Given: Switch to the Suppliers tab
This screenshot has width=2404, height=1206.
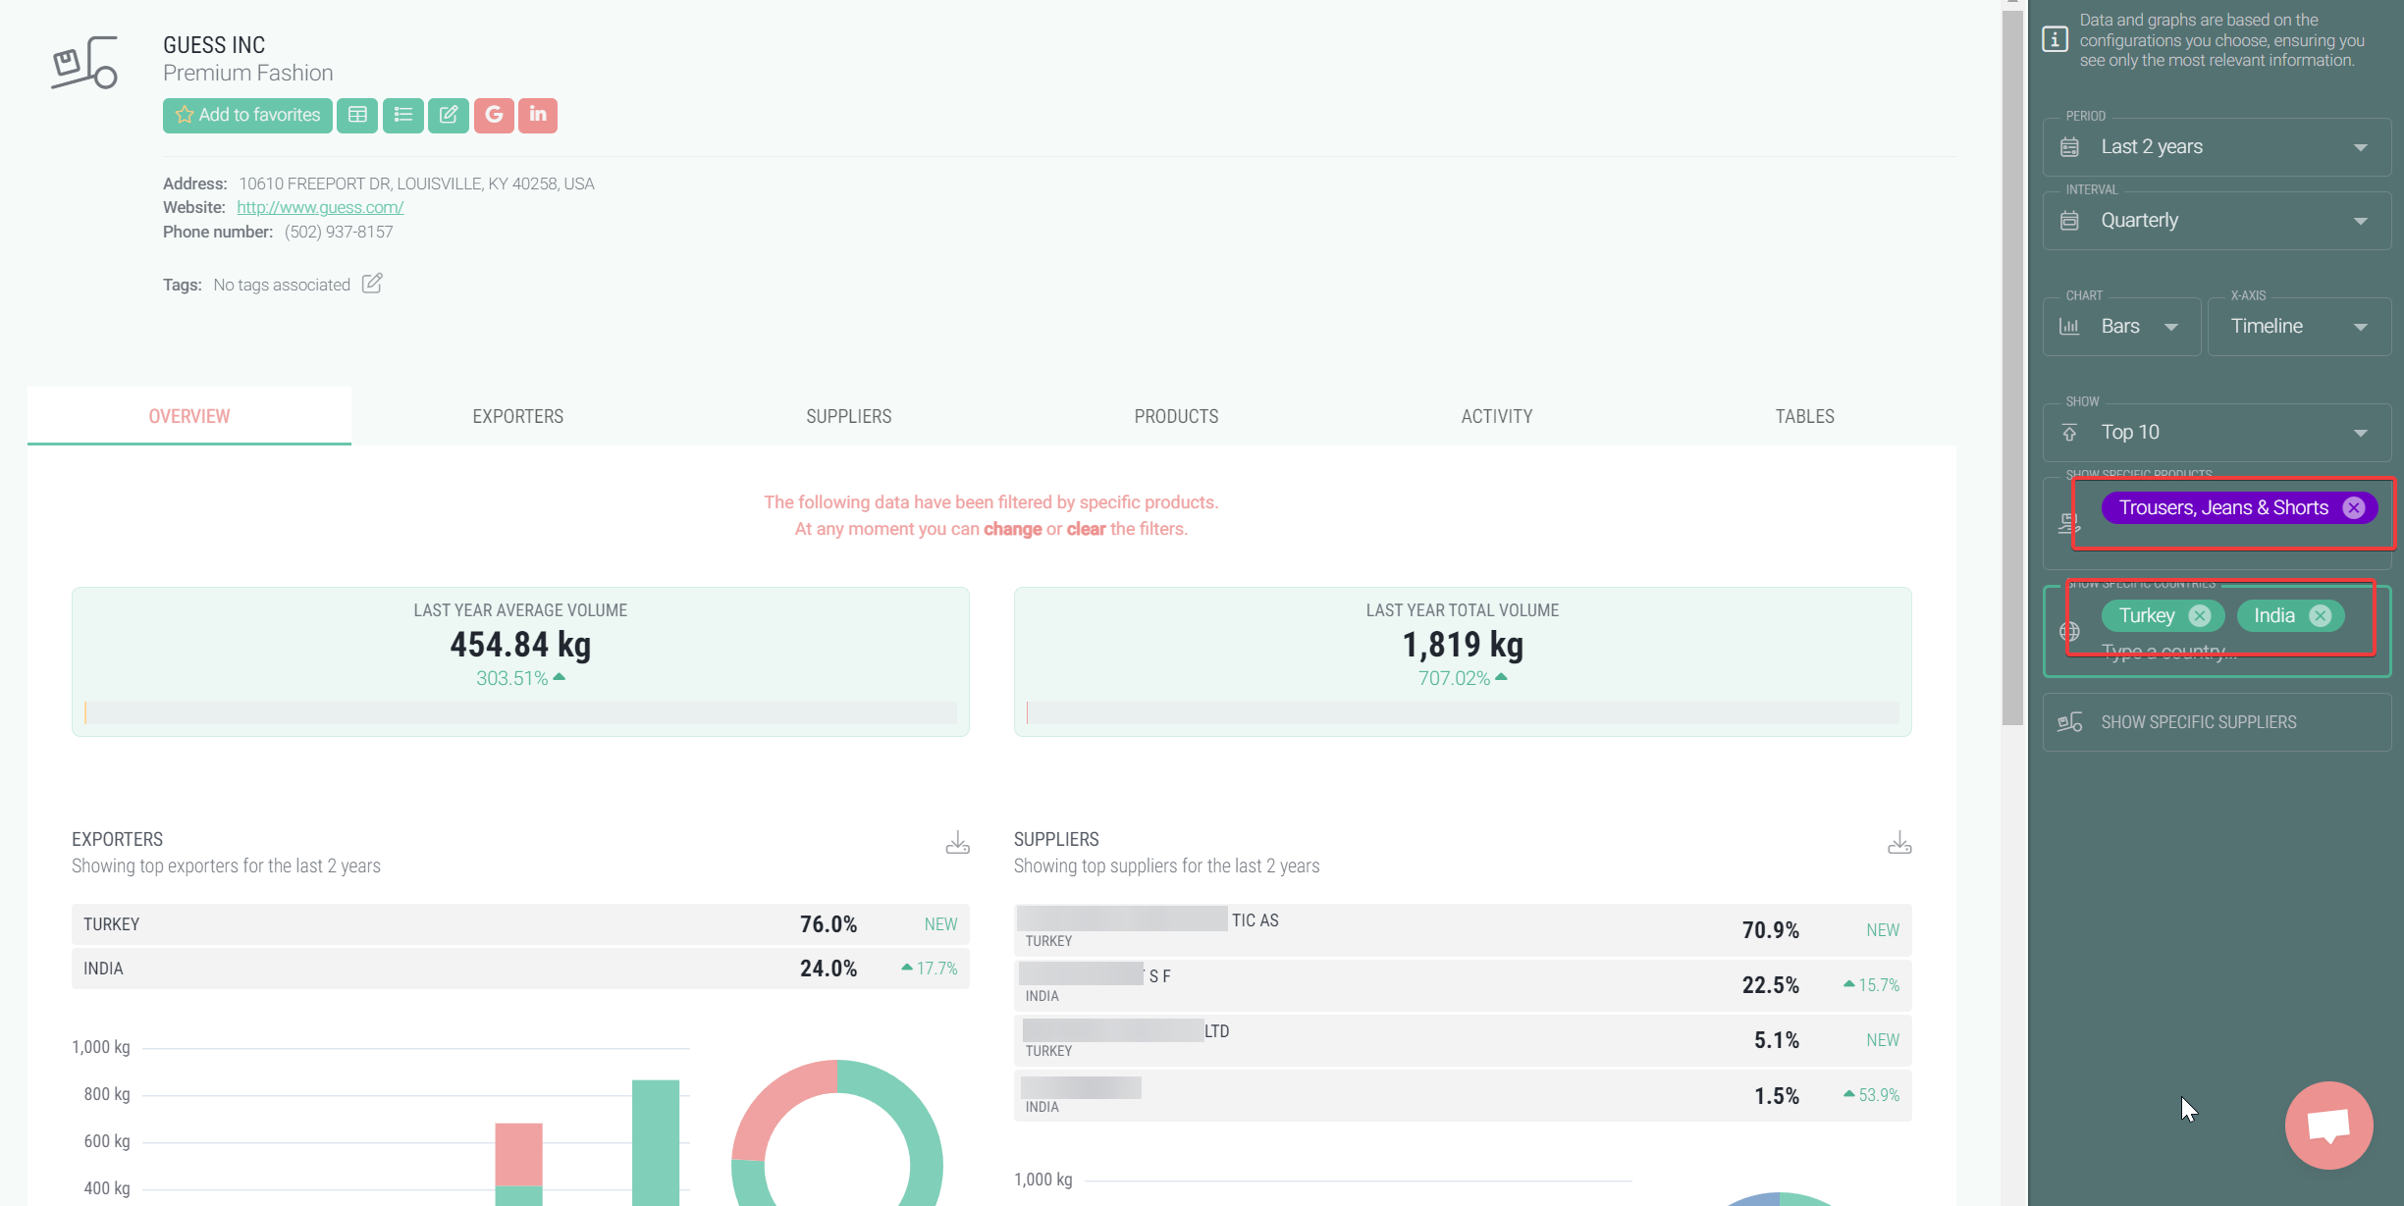Looking at the screenshot, I should [849, 416].
